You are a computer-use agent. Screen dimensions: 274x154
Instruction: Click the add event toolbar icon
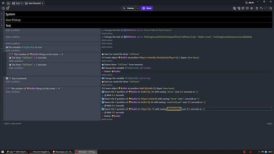click(234, 8)
